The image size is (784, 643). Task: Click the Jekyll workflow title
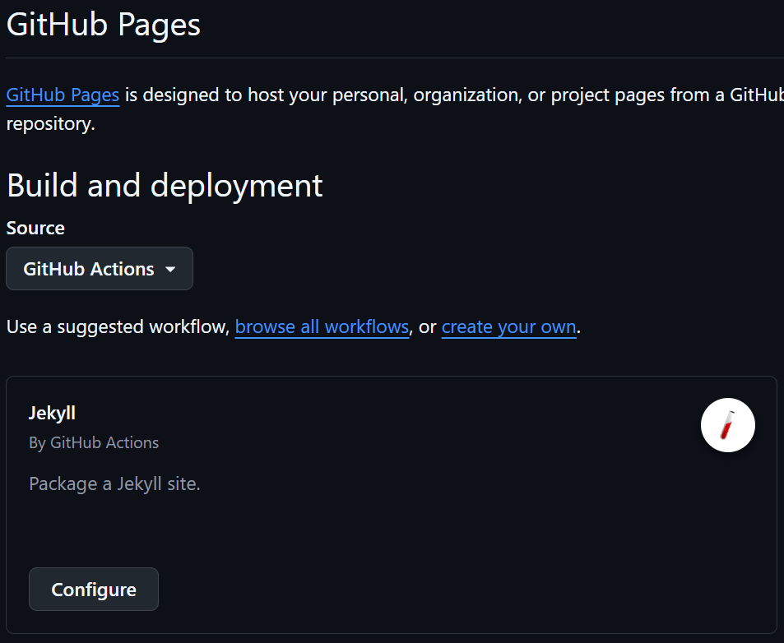click(52, 413)
